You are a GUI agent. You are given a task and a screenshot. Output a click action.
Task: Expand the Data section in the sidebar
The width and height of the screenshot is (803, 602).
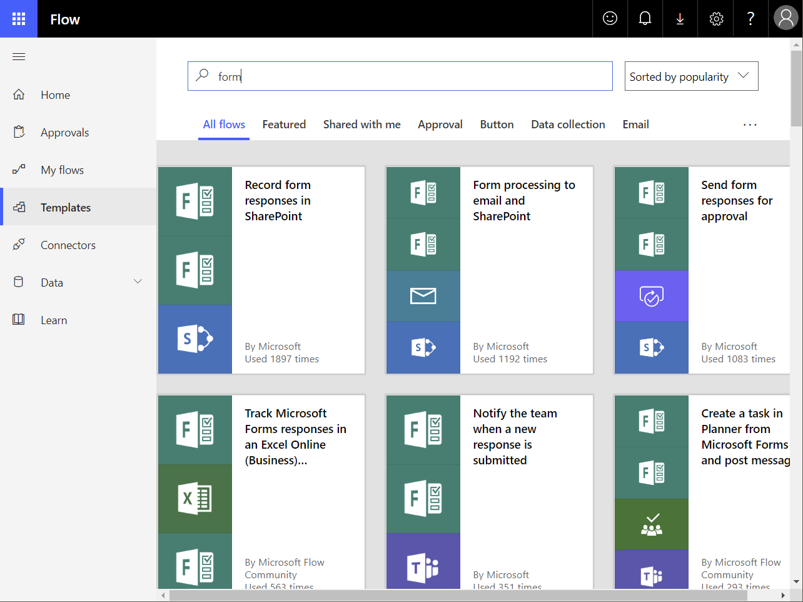[x=138, y=282]
